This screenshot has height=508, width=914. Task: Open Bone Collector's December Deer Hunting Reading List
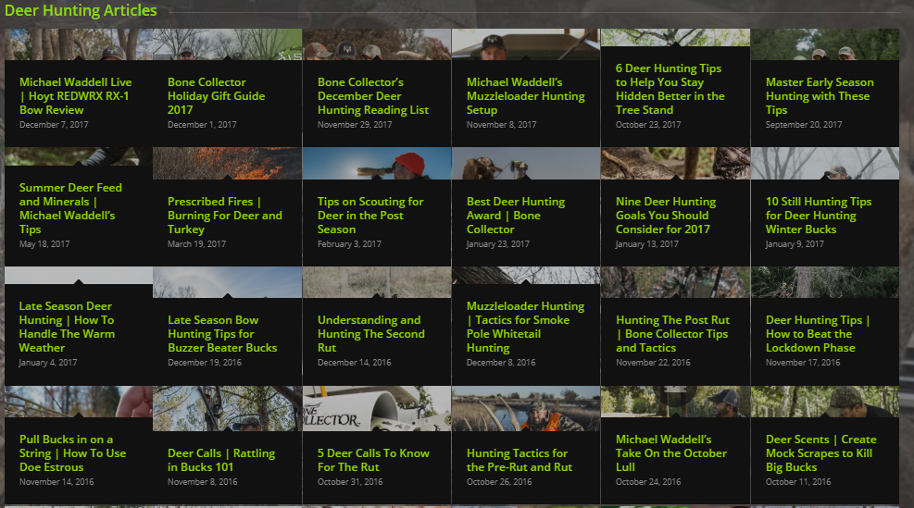tap(373, 96)
